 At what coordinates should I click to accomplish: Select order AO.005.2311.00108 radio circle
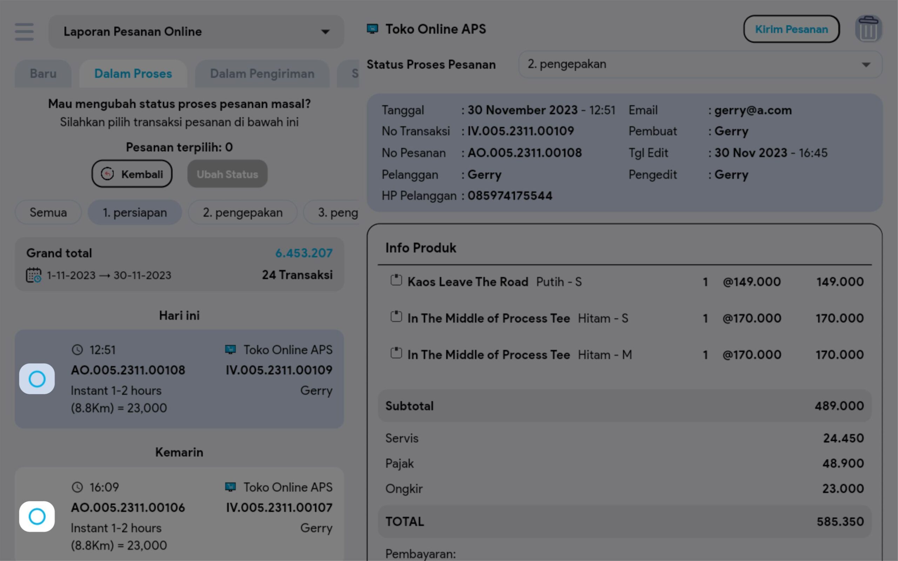[x=37, y=379]
